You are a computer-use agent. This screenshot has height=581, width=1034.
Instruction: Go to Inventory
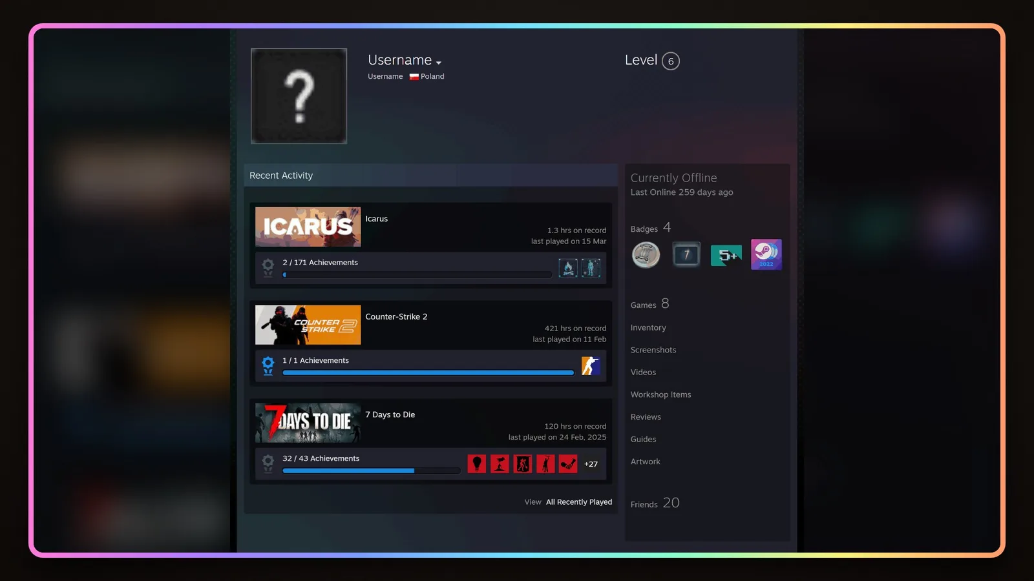648,328
